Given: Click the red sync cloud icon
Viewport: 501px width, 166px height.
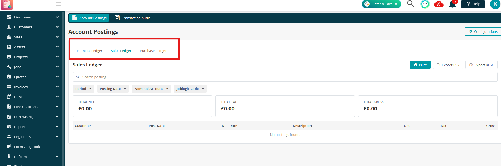Looking at the screenshot, I should click(x=439, y=4).
